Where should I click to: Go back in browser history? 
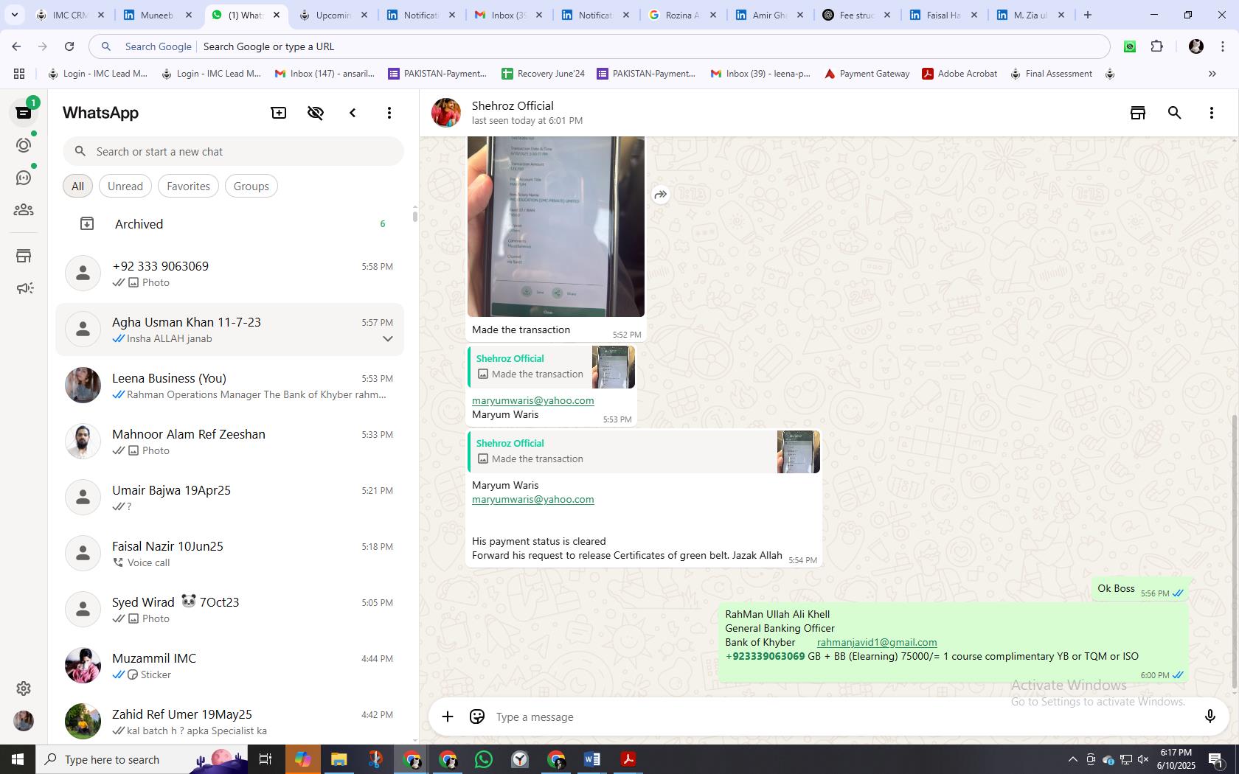click(x=16, y=46)
